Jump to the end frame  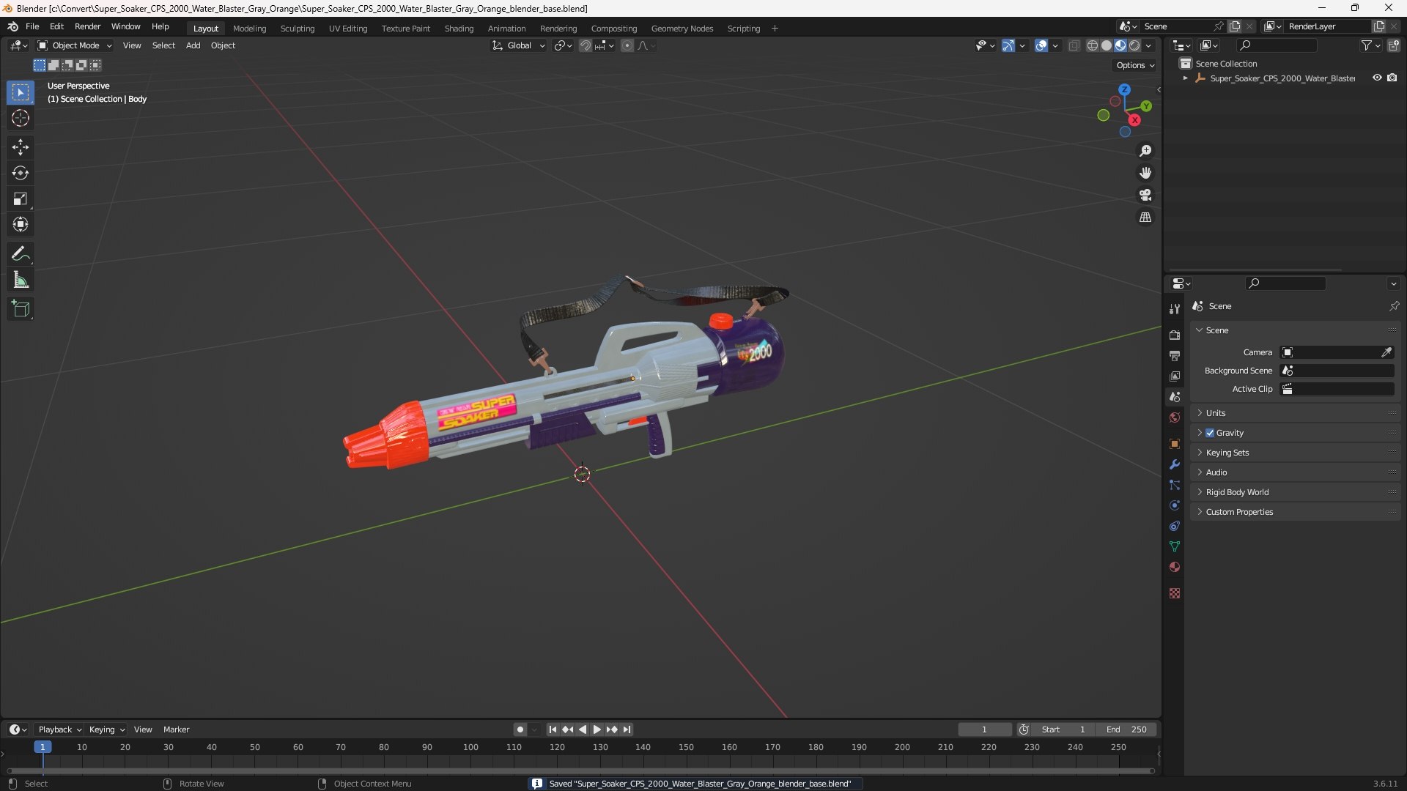coord(627,729)
